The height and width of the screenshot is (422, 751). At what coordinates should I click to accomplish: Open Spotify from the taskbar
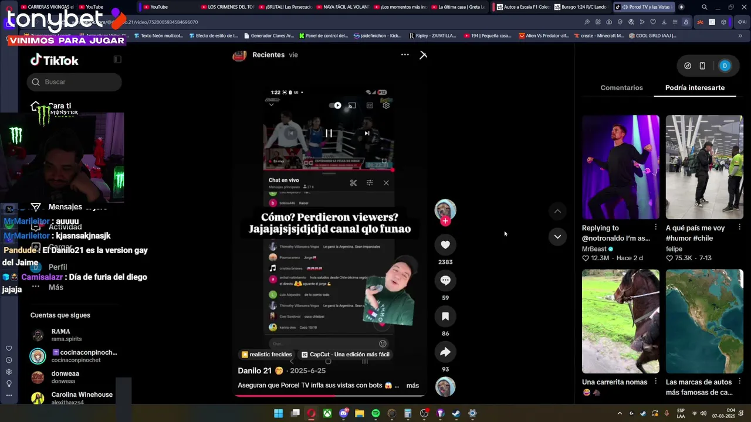pyautogui.click(x=375, y=413)
